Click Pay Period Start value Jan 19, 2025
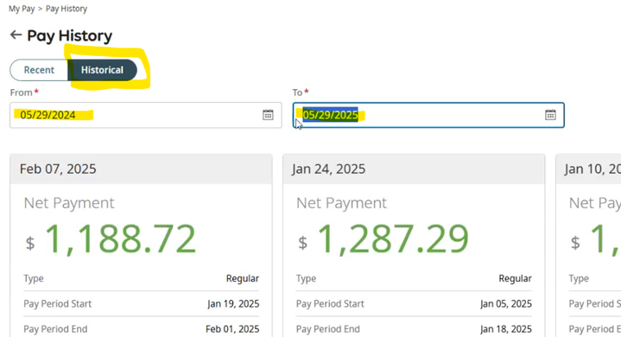 tap(233, 304)
